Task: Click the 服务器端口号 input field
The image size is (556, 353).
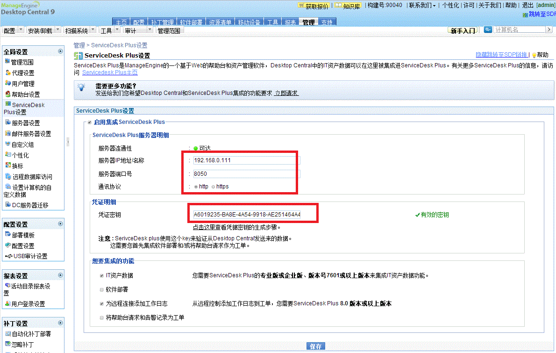Action: click(246, 174)
